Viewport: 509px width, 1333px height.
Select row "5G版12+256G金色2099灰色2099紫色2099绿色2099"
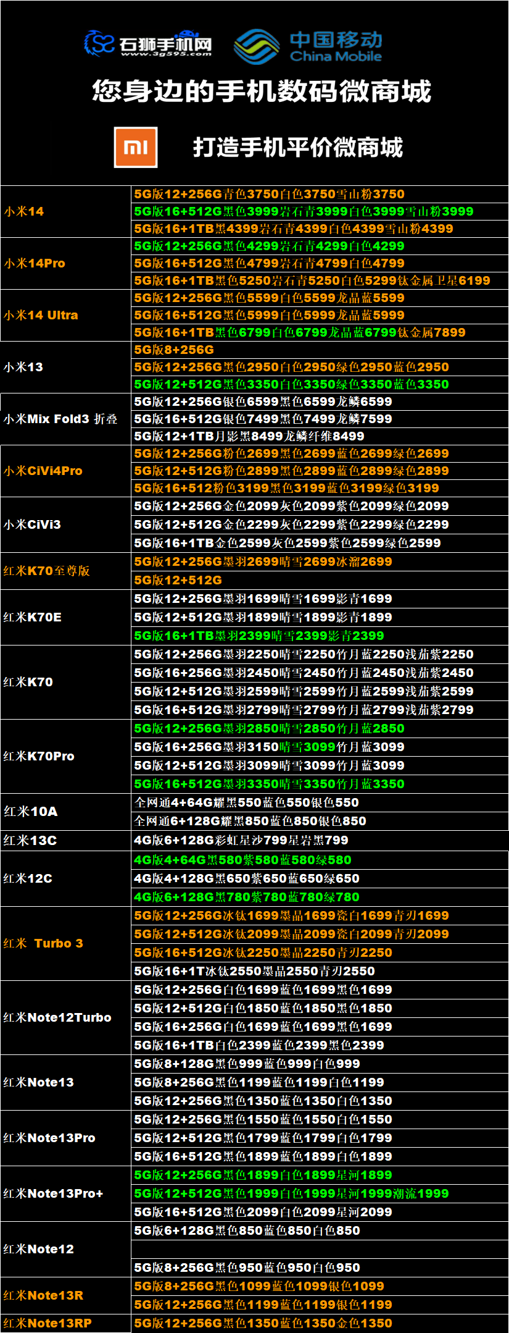[x=320, y=506]
